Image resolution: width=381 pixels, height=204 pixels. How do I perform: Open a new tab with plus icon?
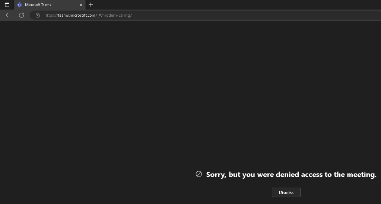(x=91, y=5)
